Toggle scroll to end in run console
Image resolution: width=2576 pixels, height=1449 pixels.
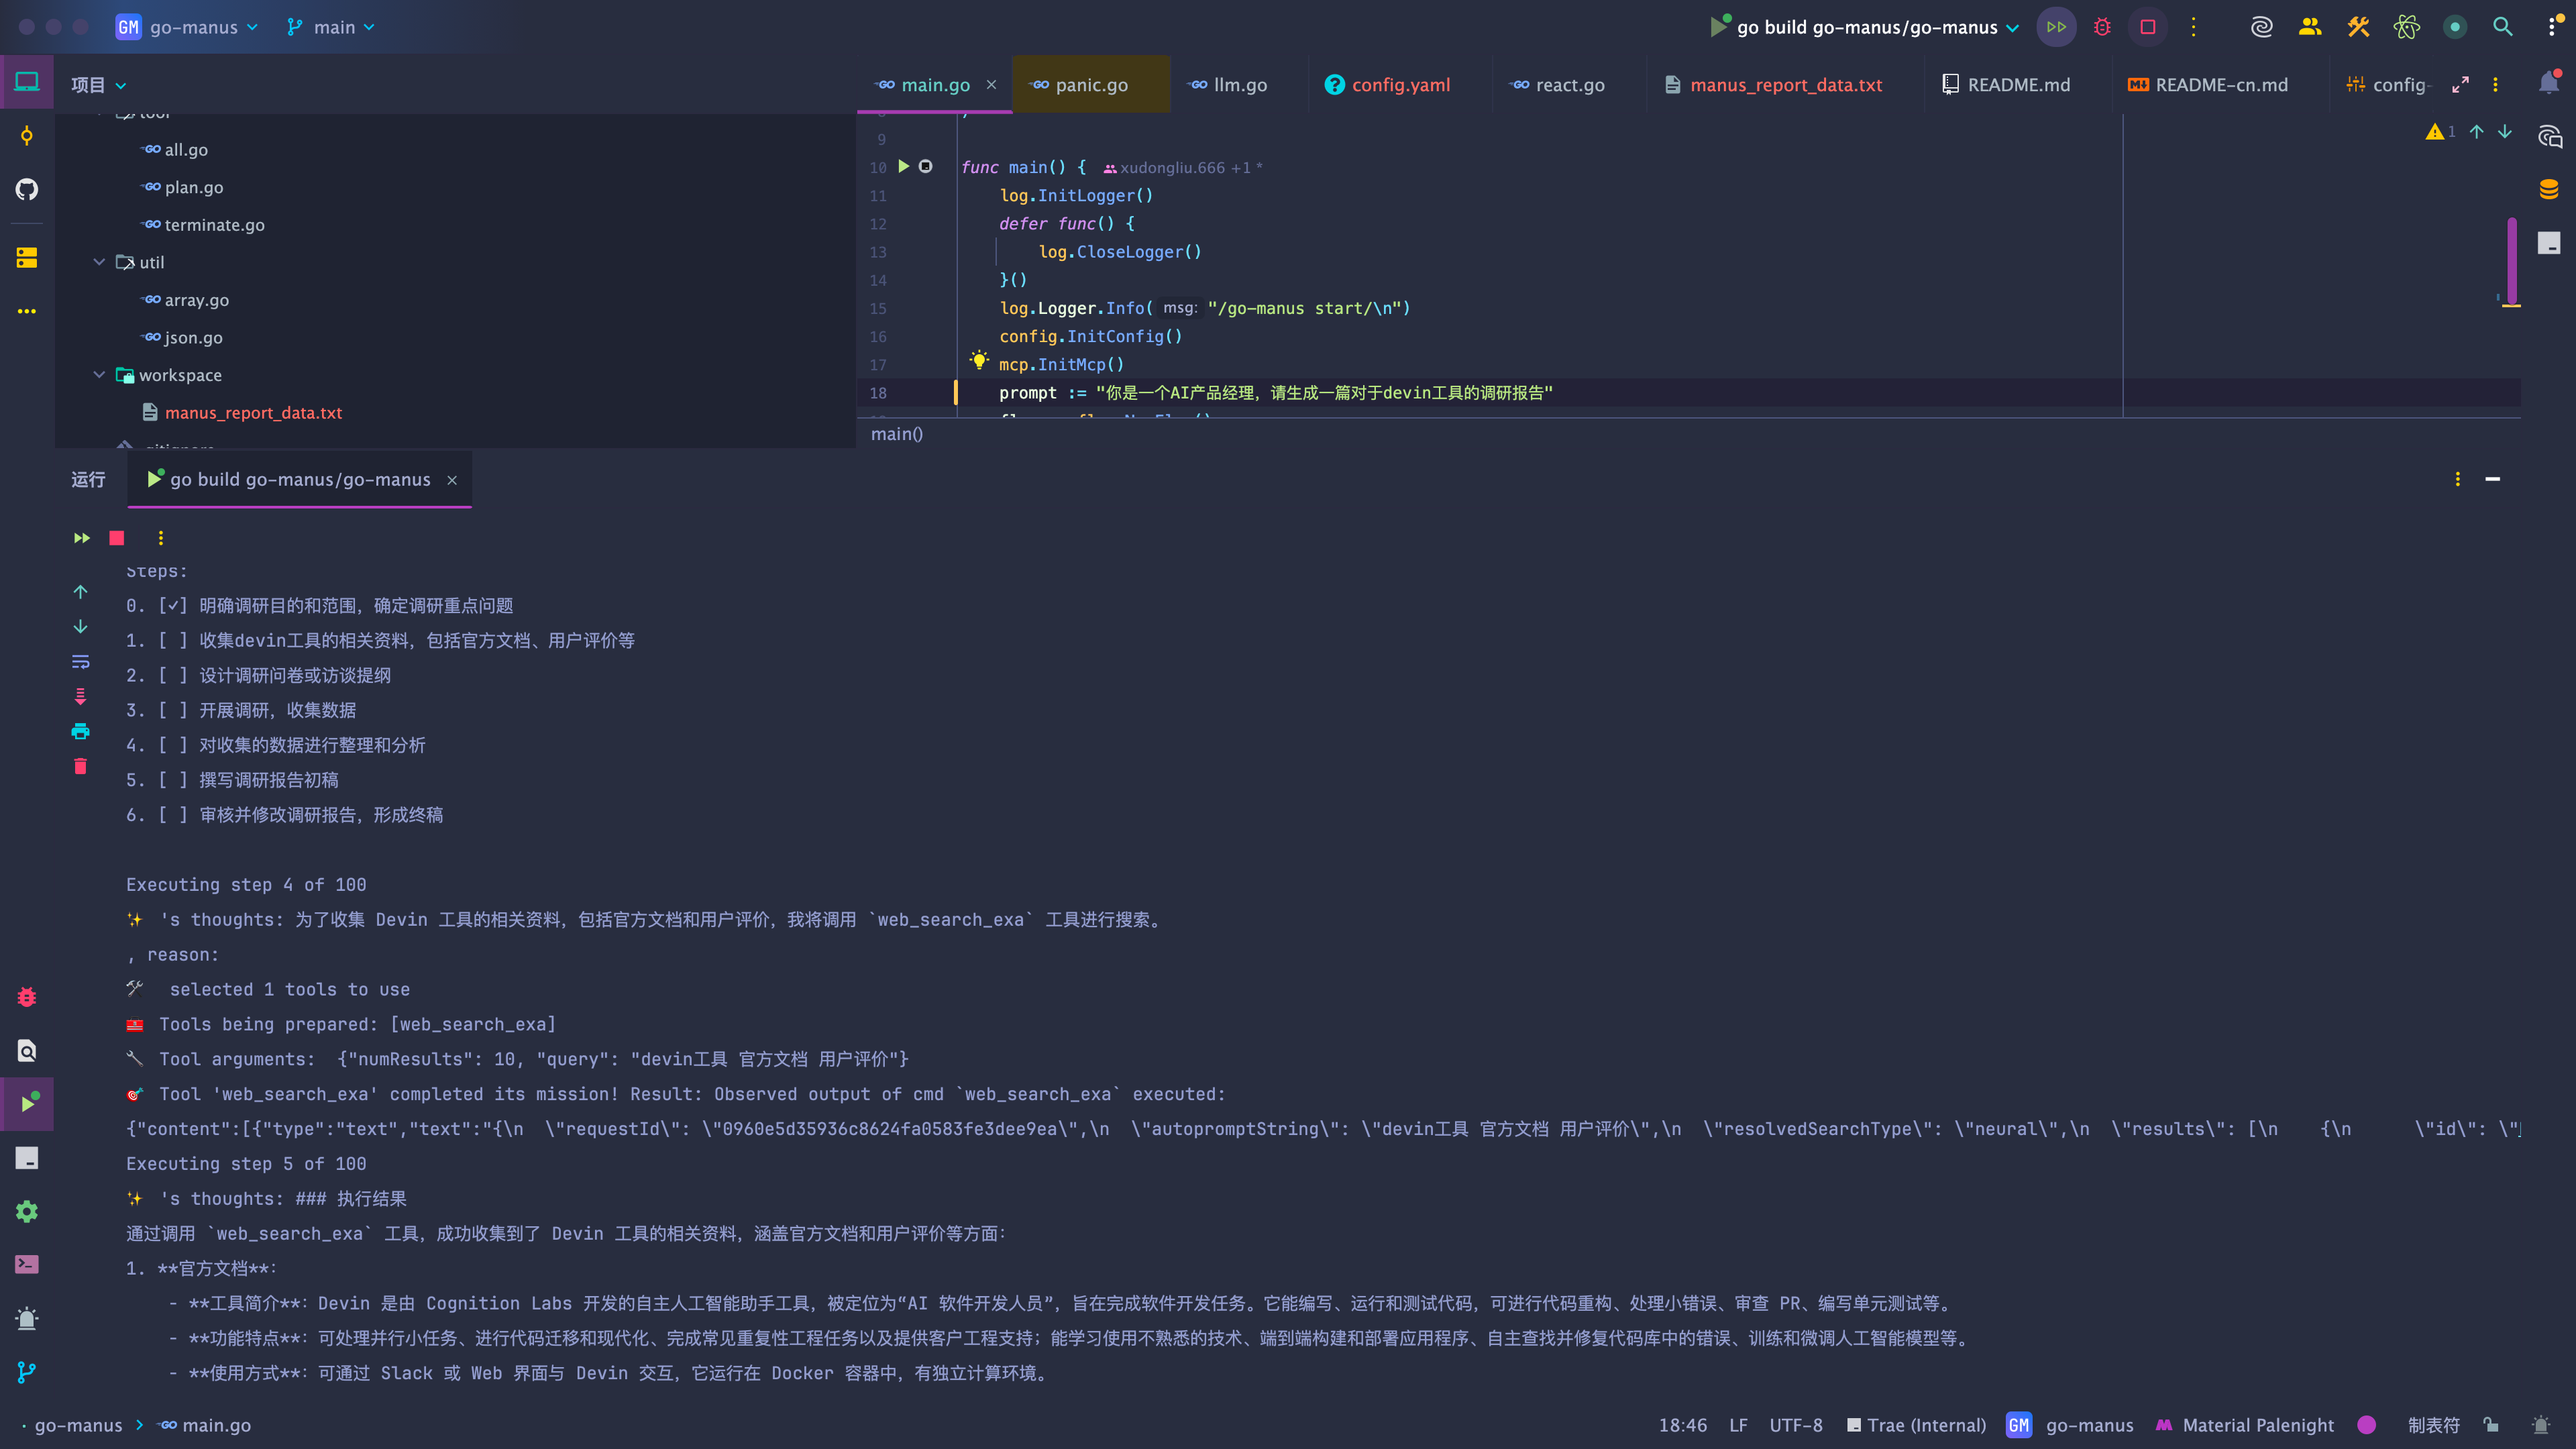[81, 697]
